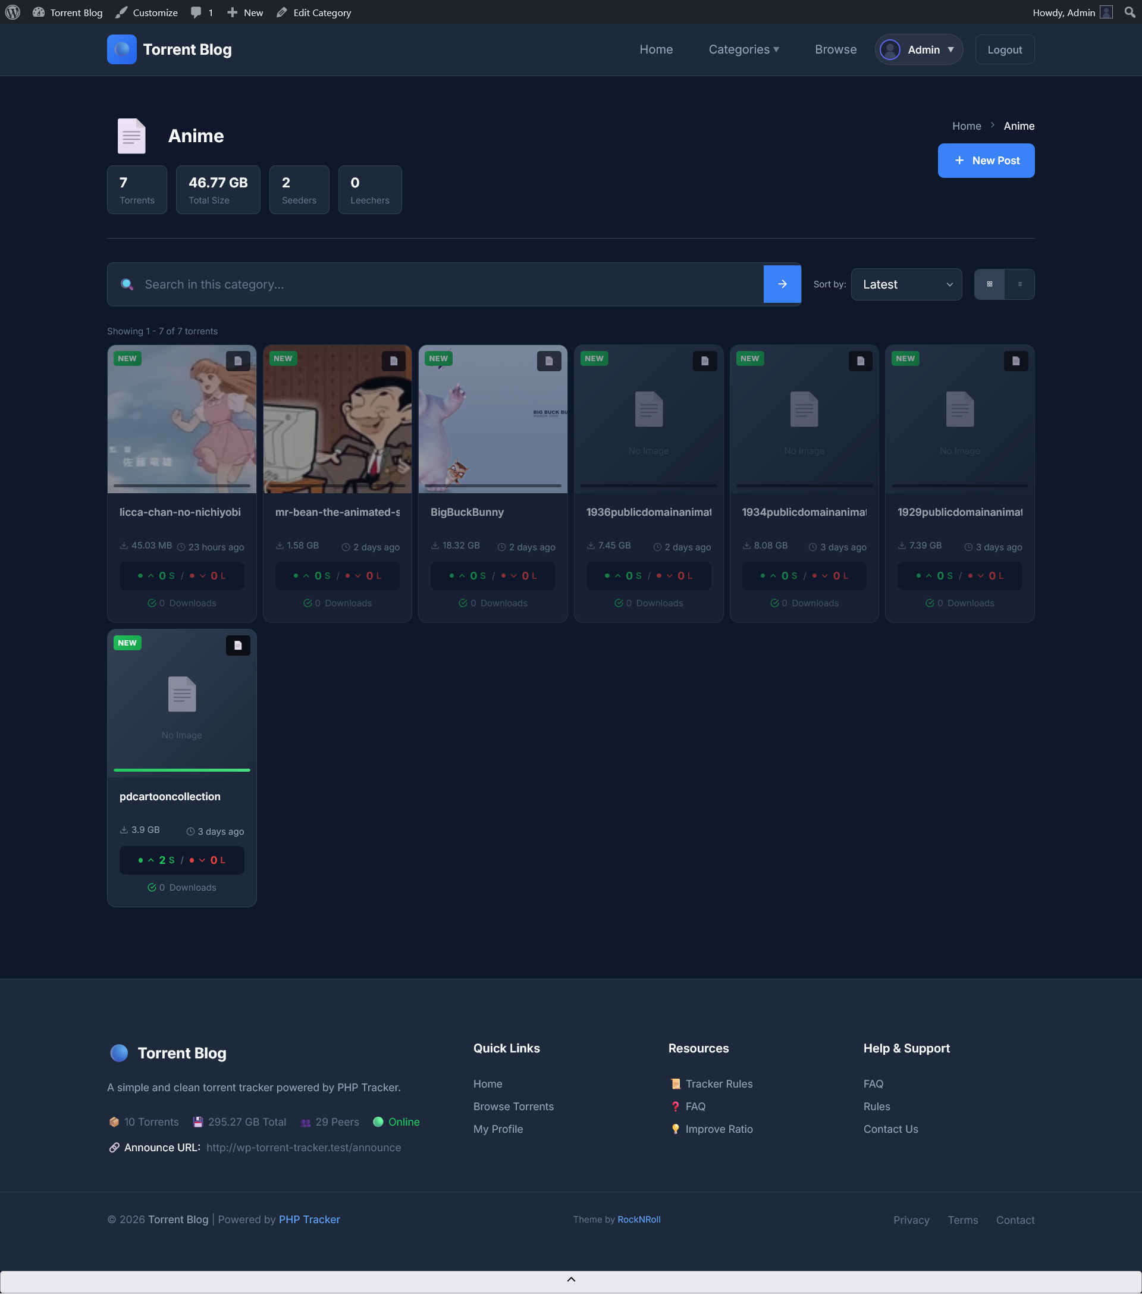The height and width of the screenshot is (1294, 1142).
Task: Click the New Post button
Action: click(x=986, y=160)
